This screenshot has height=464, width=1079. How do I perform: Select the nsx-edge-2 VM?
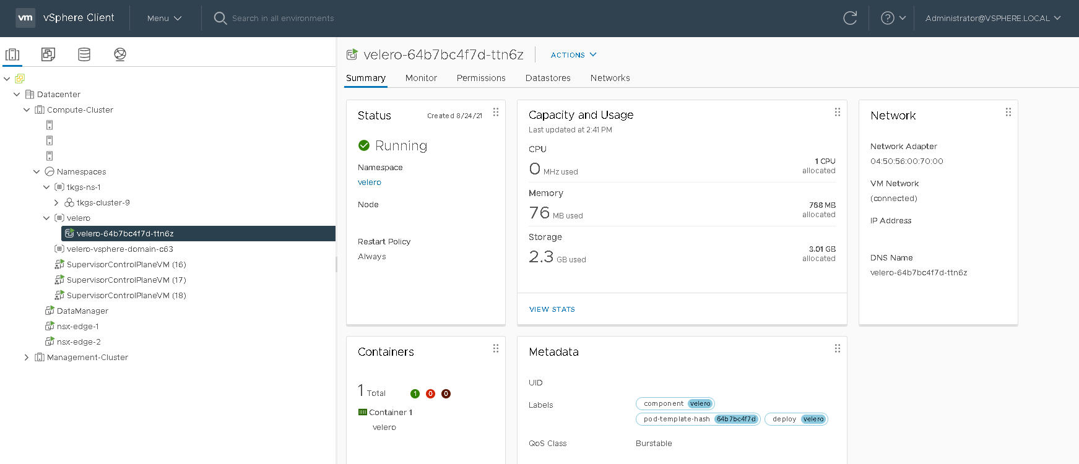click(79, 342)
